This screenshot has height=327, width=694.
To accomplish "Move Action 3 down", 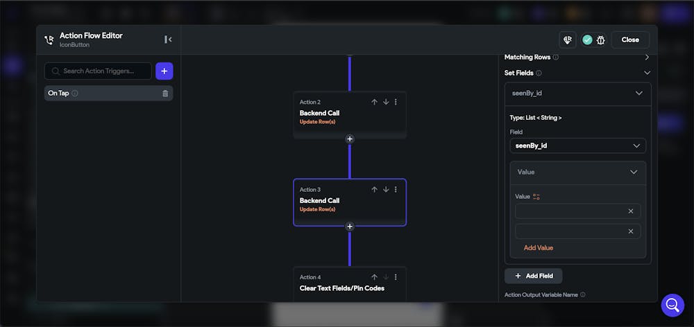I will 386,190.
